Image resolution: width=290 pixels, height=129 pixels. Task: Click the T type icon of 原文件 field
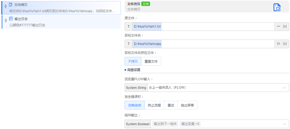(x=129, y=27)
